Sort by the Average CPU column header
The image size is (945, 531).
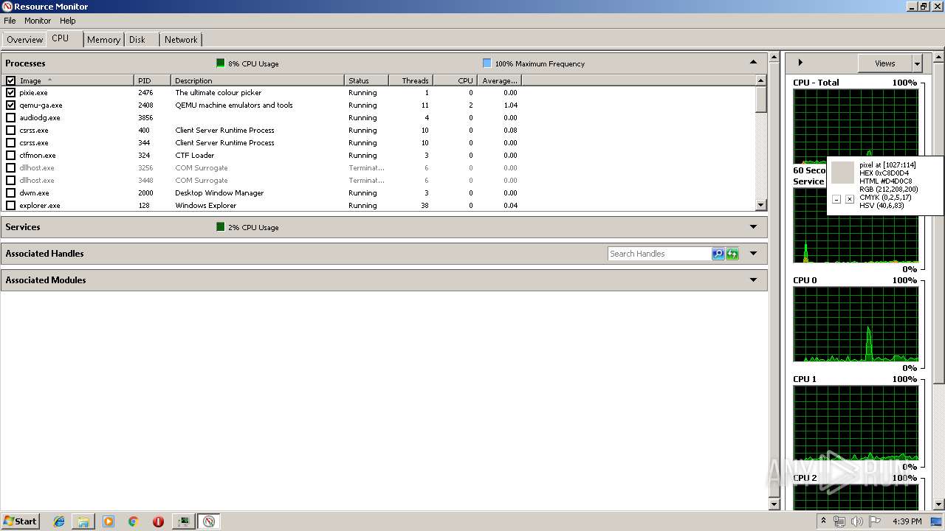(499, 80)
